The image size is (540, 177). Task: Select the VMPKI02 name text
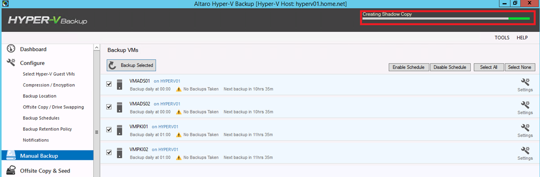(139, 149)
